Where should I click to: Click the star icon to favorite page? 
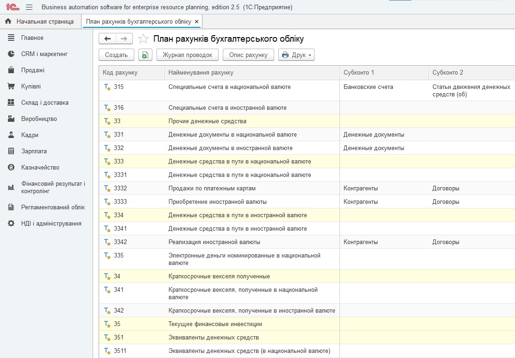(144, 39)
